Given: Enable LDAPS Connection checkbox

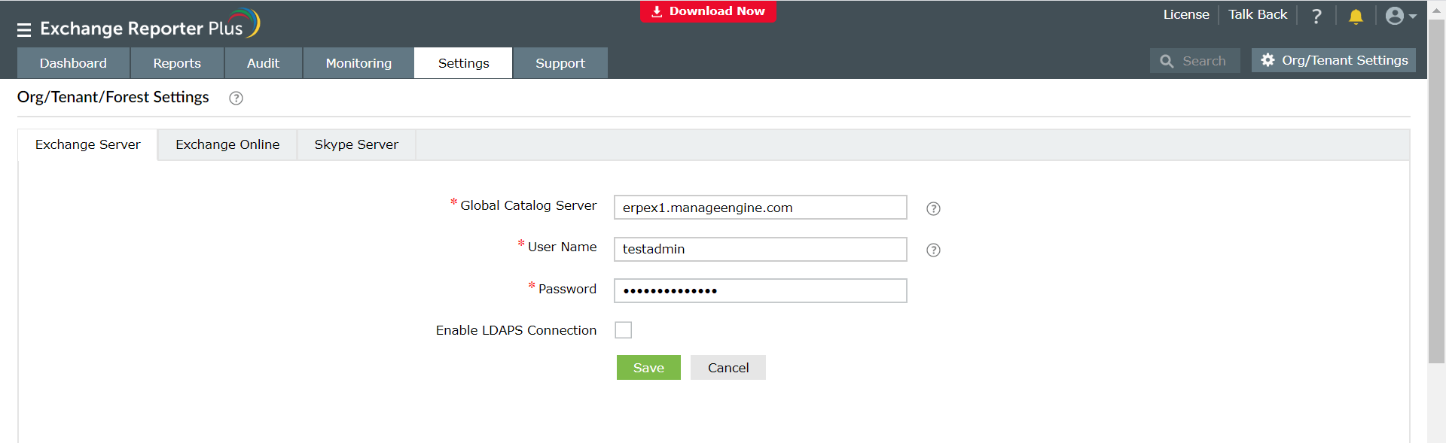Looking at the screenshot, I should tap(624, 330).
